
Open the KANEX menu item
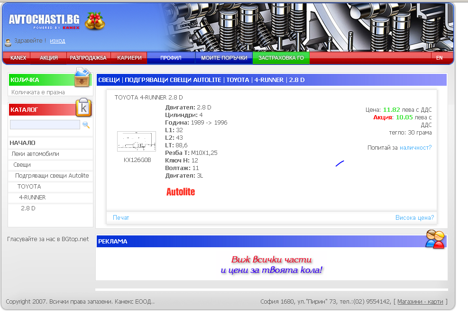(18, 58)
